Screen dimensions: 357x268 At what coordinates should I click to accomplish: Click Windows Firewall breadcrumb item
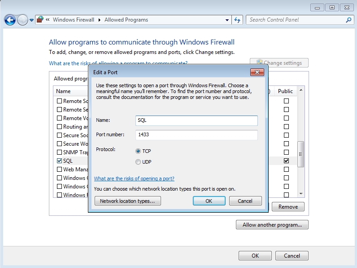[x=74, y=20]
